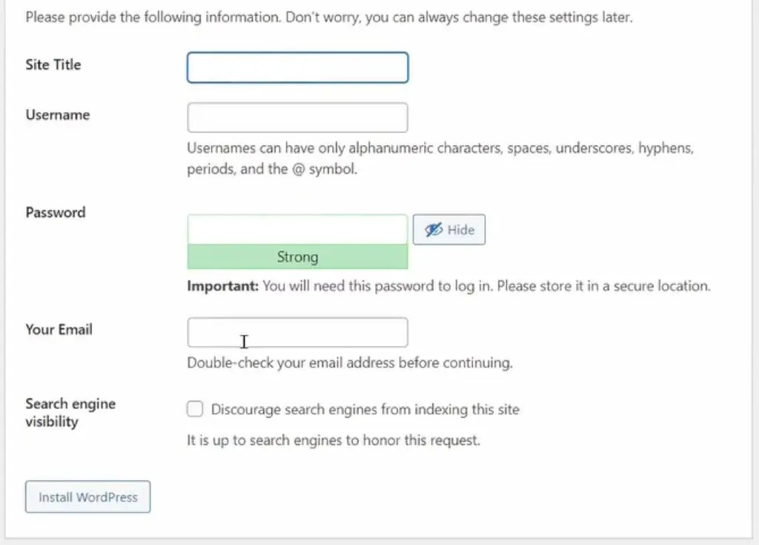Click the bold Important password notice

pyautogui.click(x=222, y=286)
